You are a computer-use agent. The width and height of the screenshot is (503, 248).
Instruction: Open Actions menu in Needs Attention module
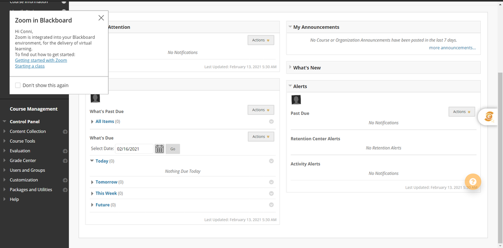[x=261, y=40]
